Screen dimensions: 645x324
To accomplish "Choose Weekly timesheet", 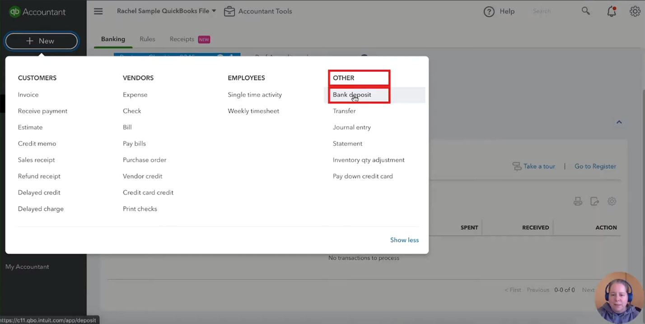I will click(x=253, y=111).
